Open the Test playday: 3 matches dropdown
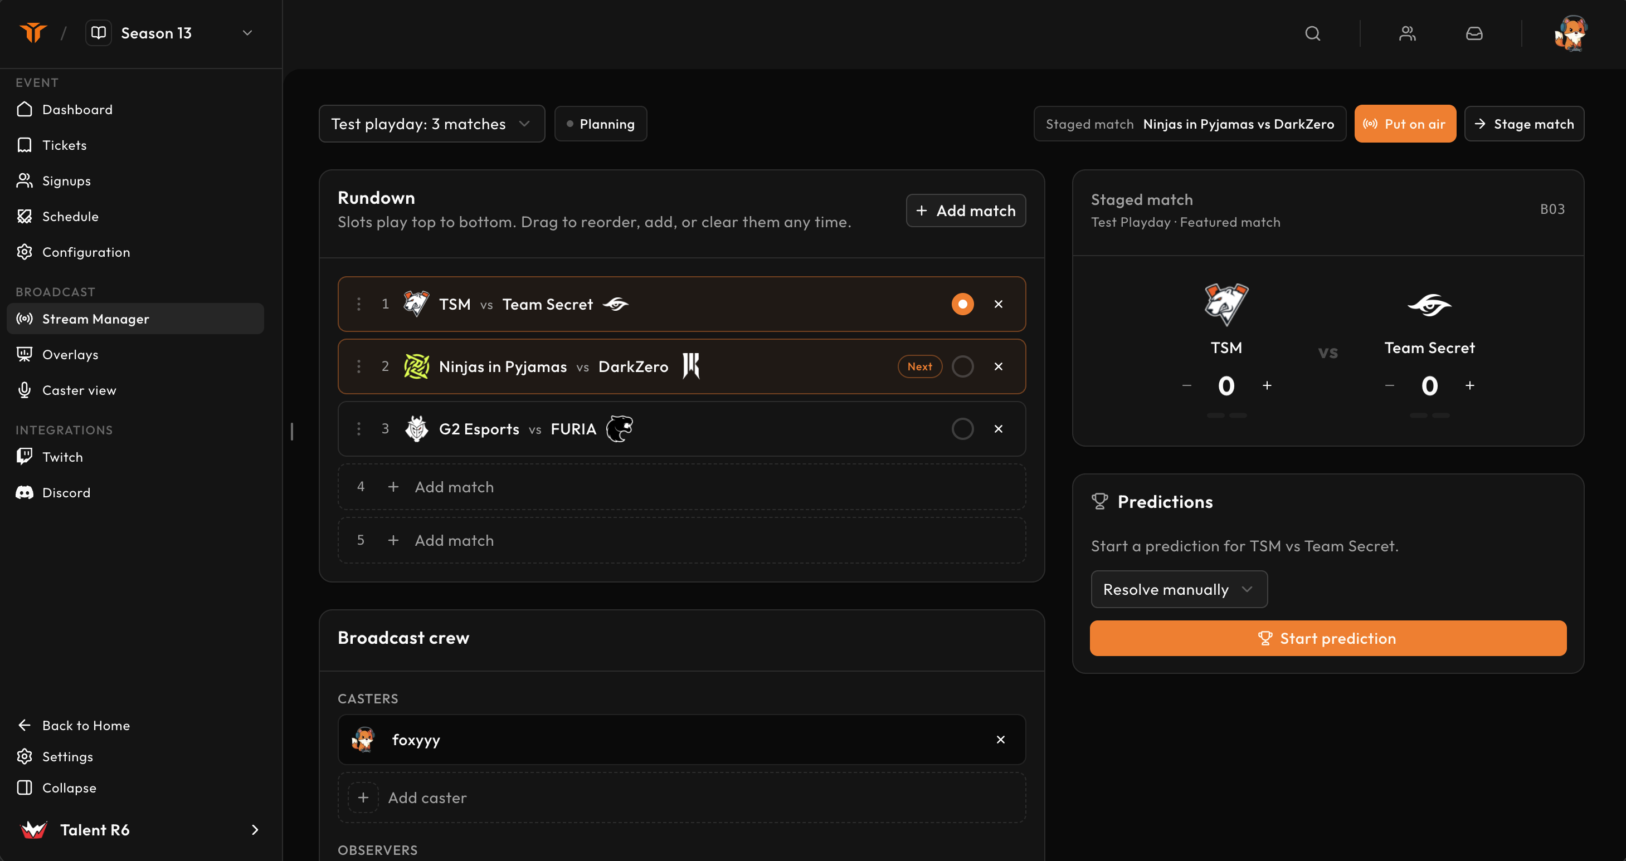Viewport: 1626px width, 861px height. pyautogui.click(x=432, y=124)
